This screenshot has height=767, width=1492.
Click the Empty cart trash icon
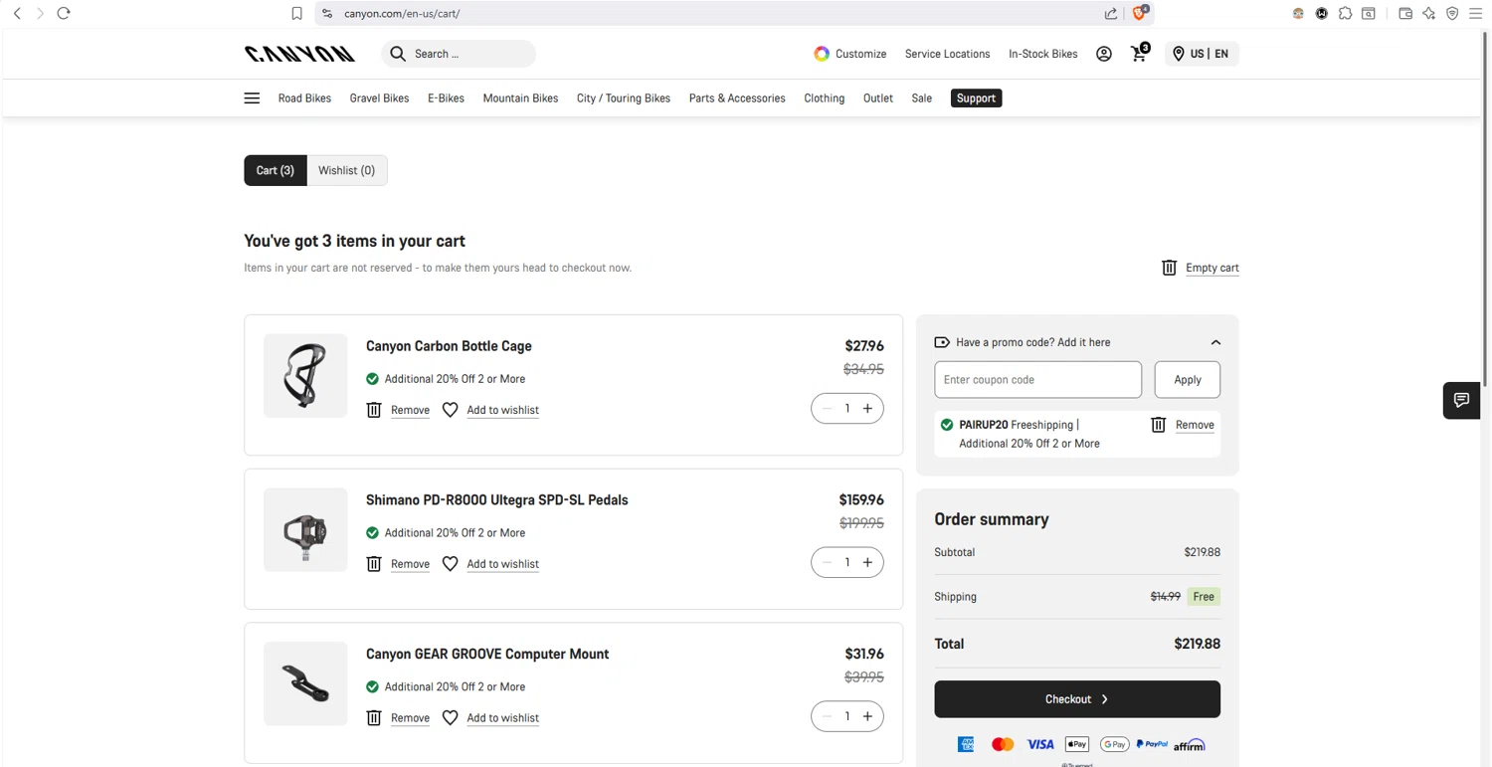[1170, 268]
